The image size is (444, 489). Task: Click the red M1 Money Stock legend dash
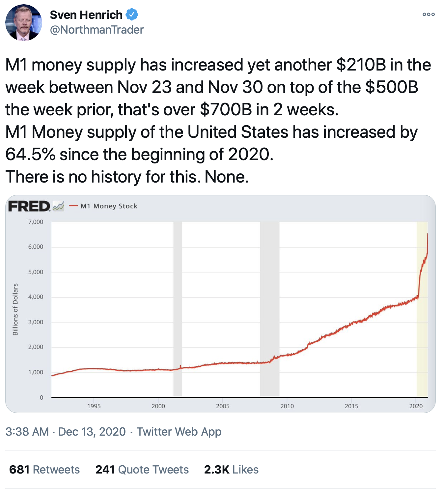pyautogui.click(x=73, y=206)
